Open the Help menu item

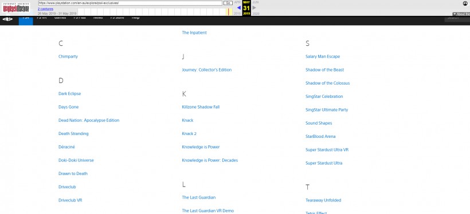pos(135,18)
